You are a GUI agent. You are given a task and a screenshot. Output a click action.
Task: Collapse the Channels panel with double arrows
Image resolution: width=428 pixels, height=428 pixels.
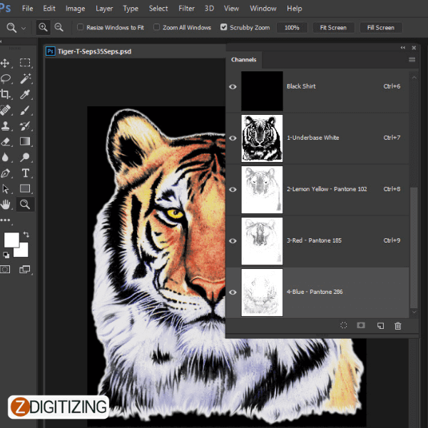coord(403,48)
